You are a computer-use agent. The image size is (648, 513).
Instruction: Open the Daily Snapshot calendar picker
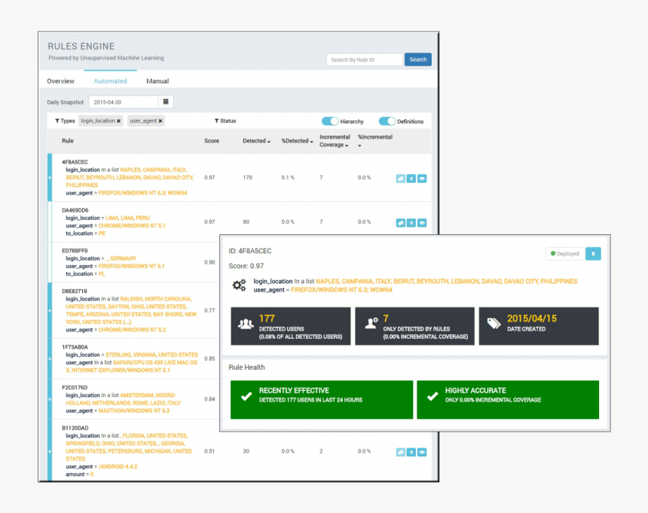tap(167, 102)
